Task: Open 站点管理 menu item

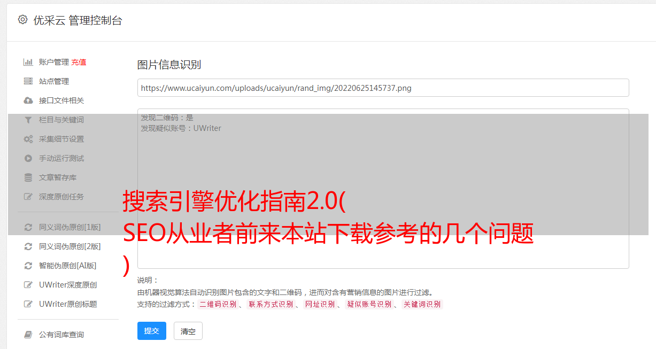Action: coord(54,81)
